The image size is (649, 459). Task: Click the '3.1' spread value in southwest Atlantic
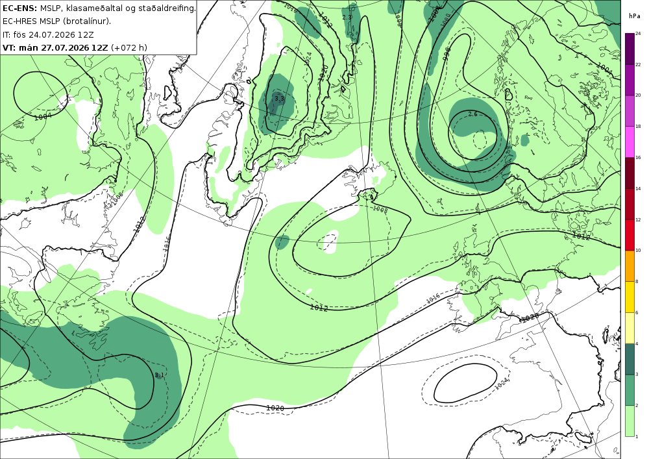[x=160, y=375]
